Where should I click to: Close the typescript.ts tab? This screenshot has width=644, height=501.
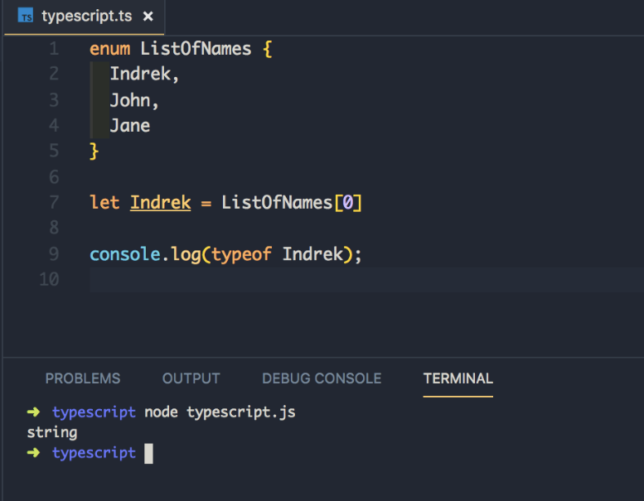(x=148, y=17)
